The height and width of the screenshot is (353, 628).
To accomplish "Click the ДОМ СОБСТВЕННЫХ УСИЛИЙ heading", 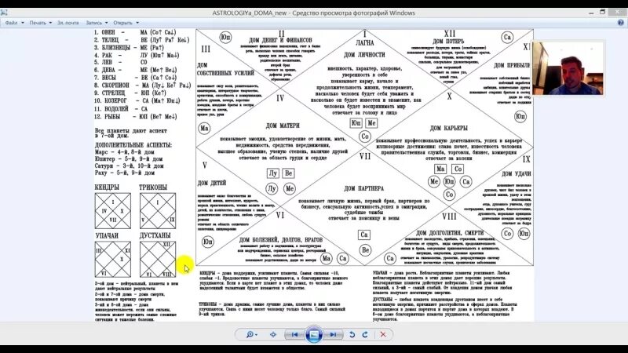I will 225,69.
